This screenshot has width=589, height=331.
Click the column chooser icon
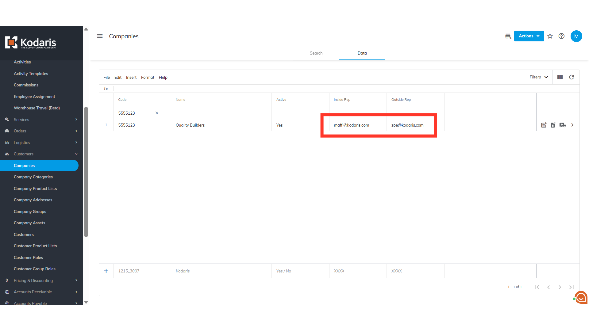coord(560,77)
